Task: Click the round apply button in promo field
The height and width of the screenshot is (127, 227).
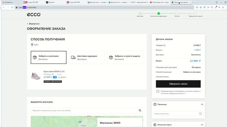Action: [x=200, y=114]
